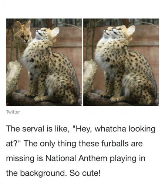The height and width of the screenshot is (185, 165).
Task: Open the left serval photo
Action: (44, 62)
